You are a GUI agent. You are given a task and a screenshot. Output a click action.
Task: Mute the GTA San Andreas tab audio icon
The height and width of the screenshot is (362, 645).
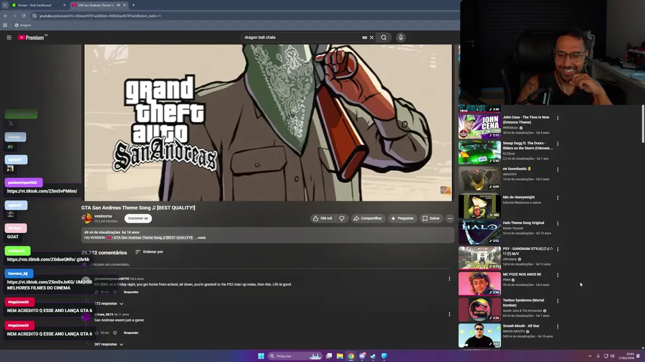(118, 5)
